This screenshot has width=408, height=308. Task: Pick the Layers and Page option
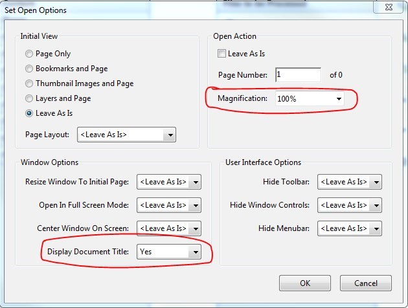29,98
